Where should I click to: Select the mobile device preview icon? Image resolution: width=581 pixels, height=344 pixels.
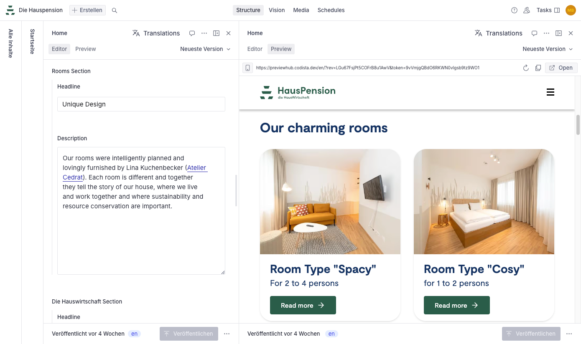pos(247,68)
